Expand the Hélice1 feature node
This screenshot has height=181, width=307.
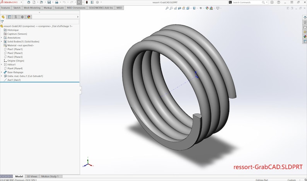pos(2,64)
